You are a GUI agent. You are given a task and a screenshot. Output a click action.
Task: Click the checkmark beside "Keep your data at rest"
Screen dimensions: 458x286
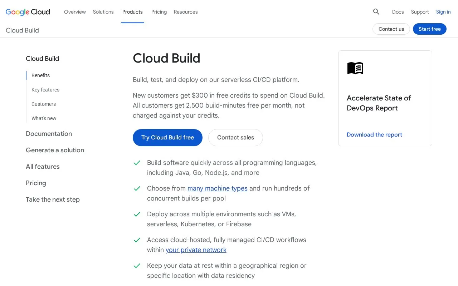(137, 266)
